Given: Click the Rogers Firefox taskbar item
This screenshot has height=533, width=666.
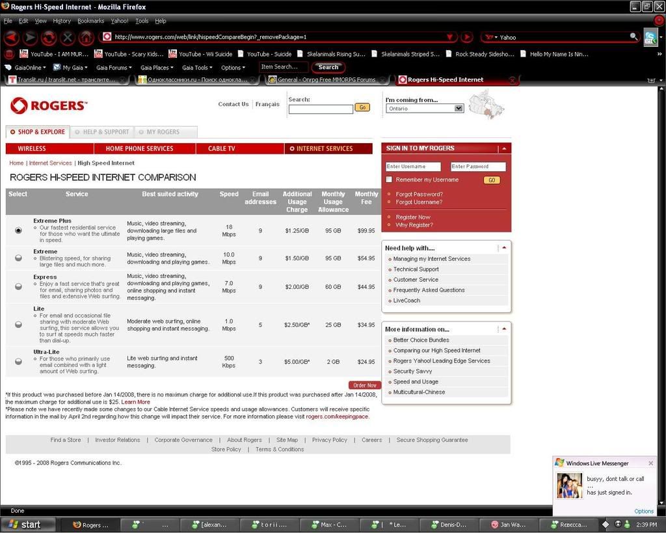Looking at the screenshot, I should [90, 525].
